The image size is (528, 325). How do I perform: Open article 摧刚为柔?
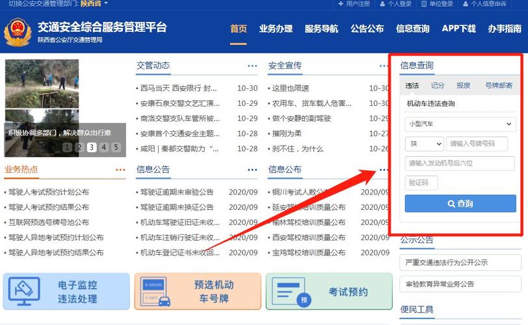coord(287,133)
